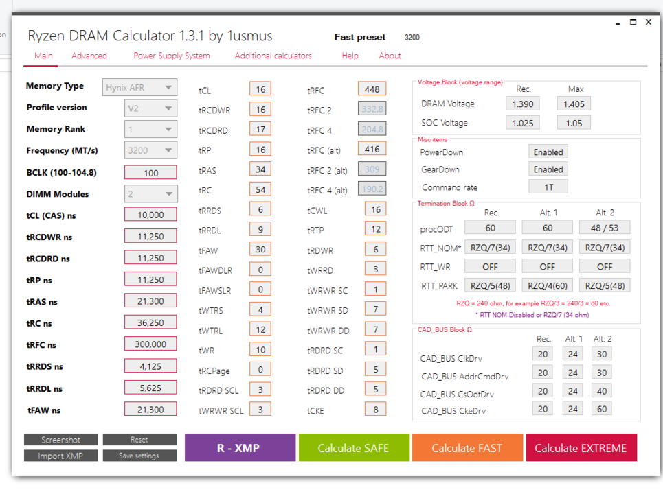
Task: Close the DRAM Calculator window
Action: 648,22
